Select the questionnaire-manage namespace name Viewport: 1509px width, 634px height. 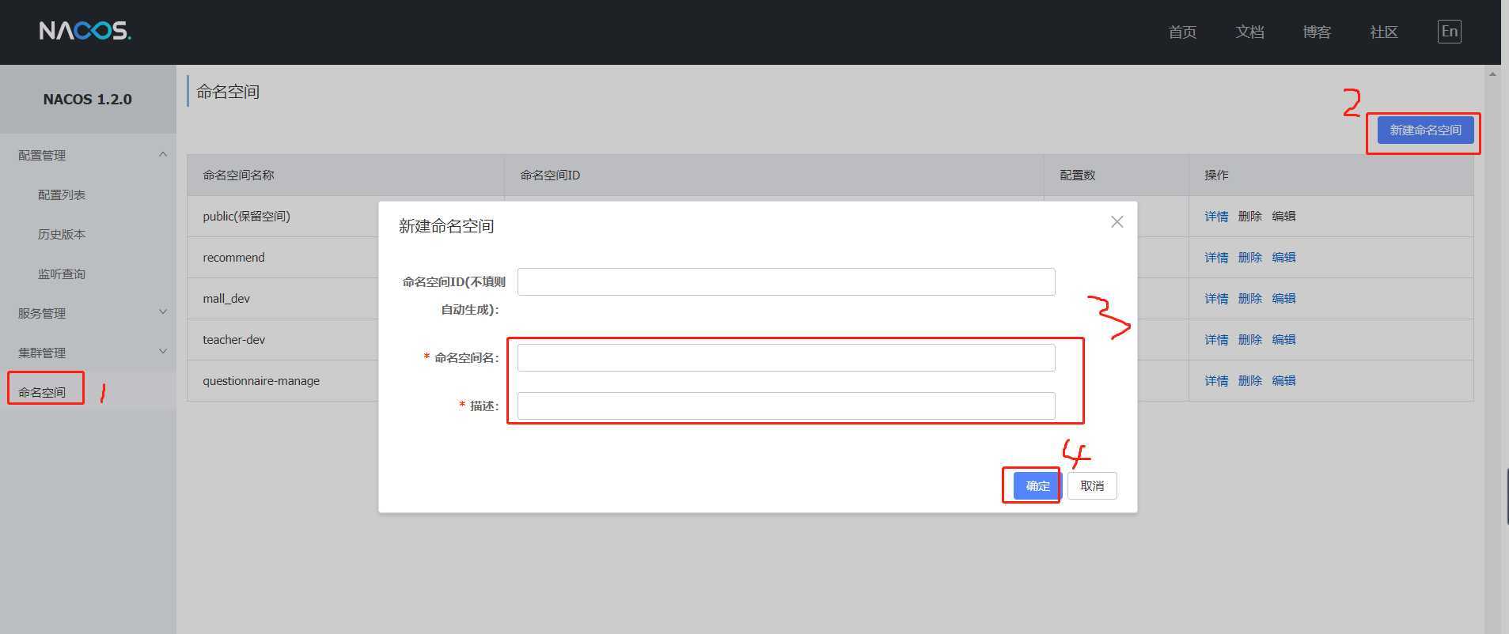261,381
